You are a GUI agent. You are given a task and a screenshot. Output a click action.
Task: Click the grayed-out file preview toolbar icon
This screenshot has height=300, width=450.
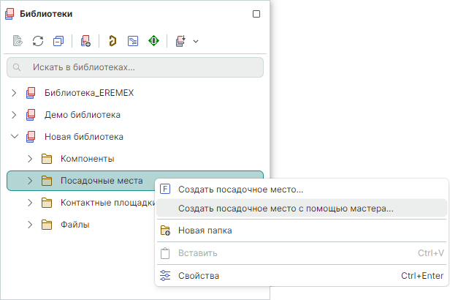click(18, 41)
